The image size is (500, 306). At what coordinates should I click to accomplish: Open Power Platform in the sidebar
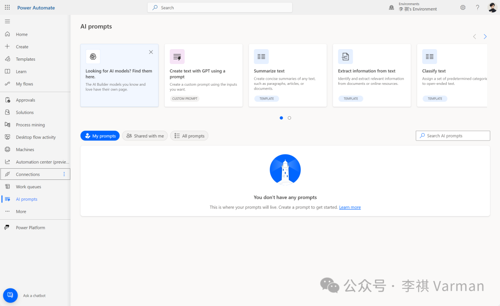pyautogui.click(x=35, y=228)
